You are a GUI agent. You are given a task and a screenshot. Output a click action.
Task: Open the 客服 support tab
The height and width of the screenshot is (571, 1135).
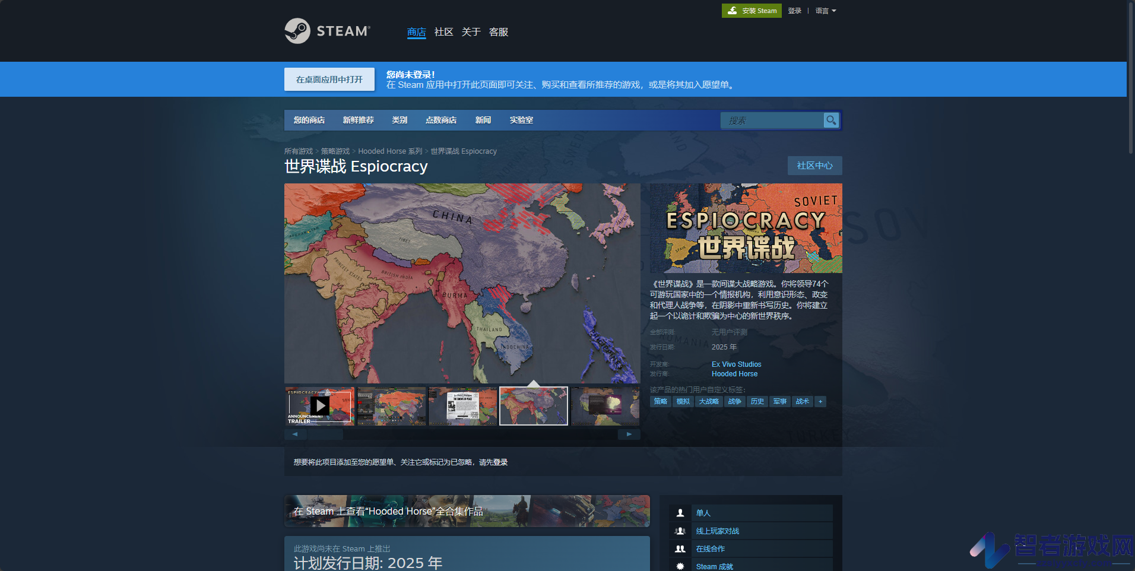coord(499,32)
